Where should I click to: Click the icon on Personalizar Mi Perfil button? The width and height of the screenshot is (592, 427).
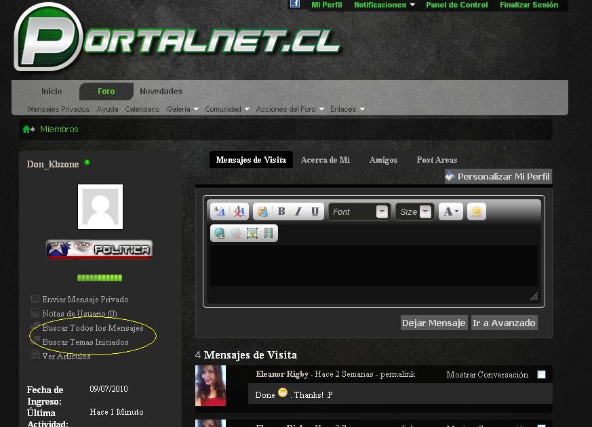450,176
